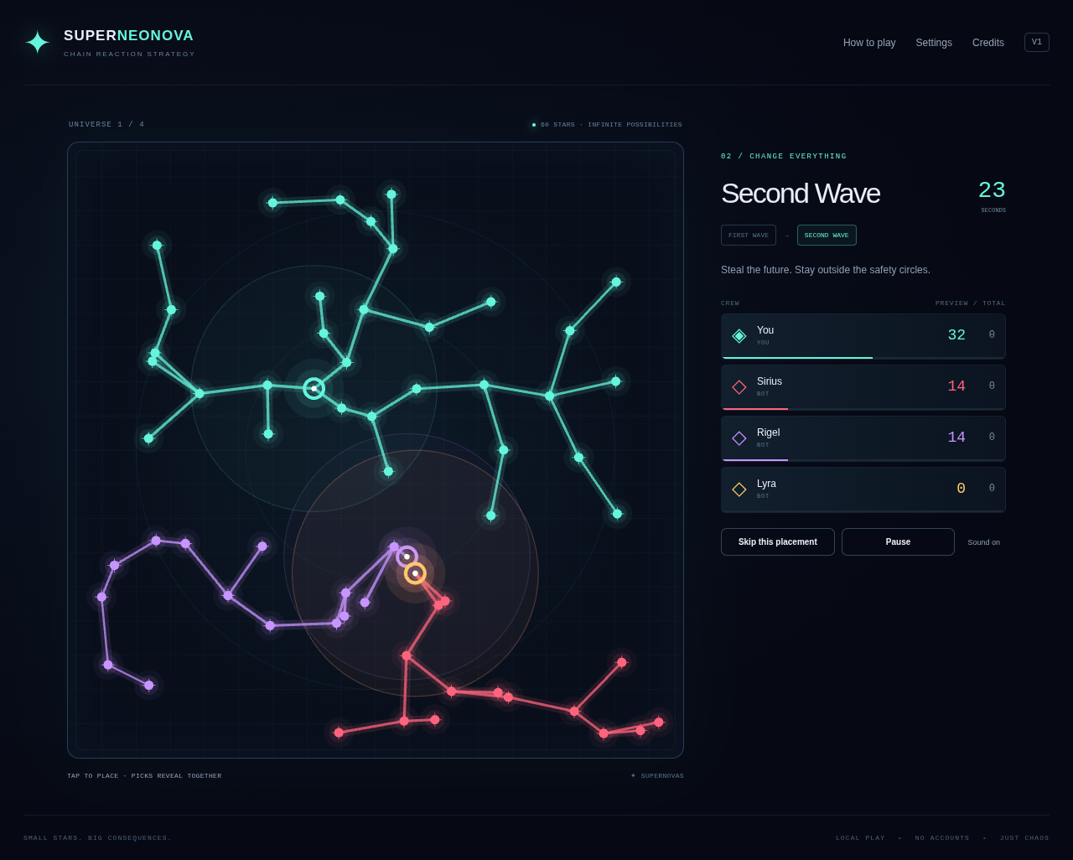Select the First Wave phase chip

pyautogui.click(x=749, y=236)
